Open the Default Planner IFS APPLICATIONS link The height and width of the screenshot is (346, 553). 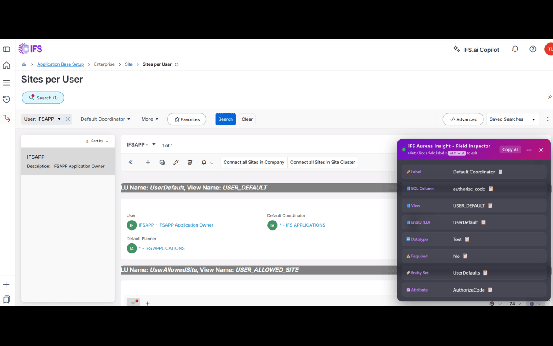click(162, 249)
